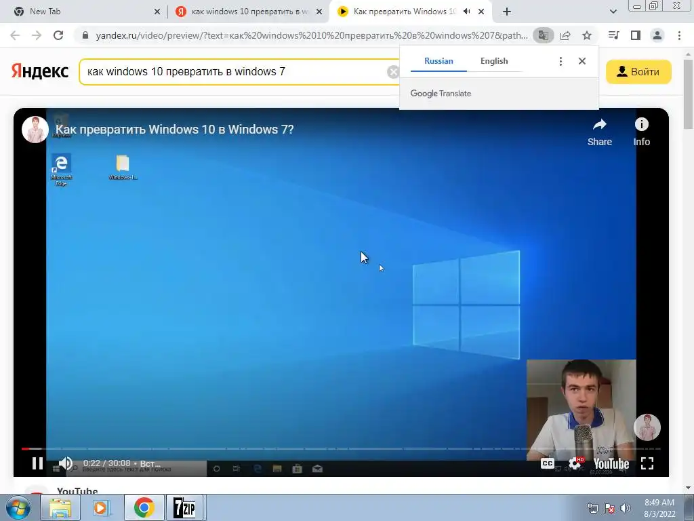The height and width of the screenshot is (521, 694).
Task: Open Windows Media Player from taskbar
Action: click(102, 507)
